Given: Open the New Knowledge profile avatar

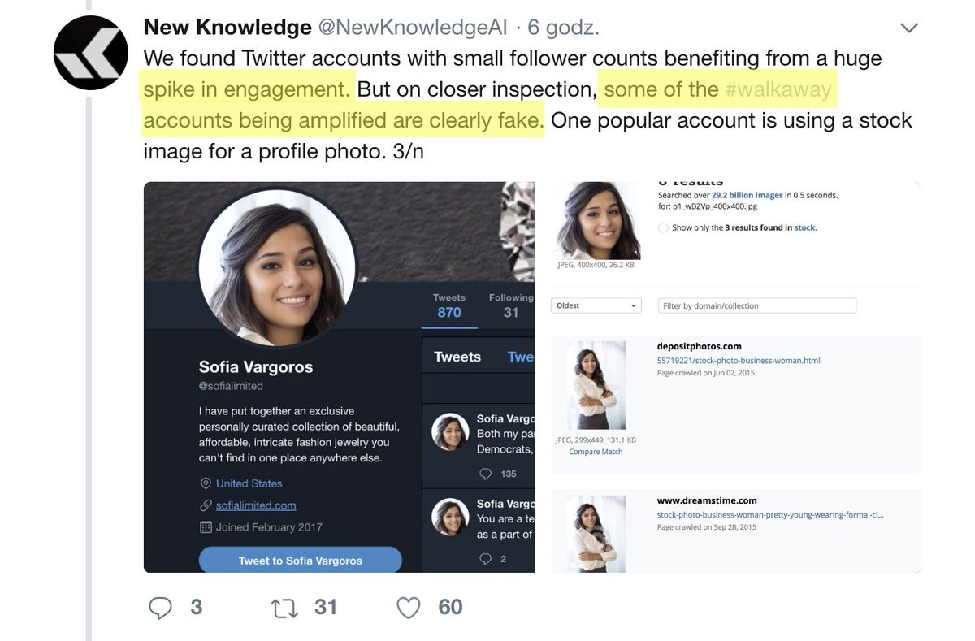Looking at the screenshot, I should pyautogui.click(x=91, y=53).
